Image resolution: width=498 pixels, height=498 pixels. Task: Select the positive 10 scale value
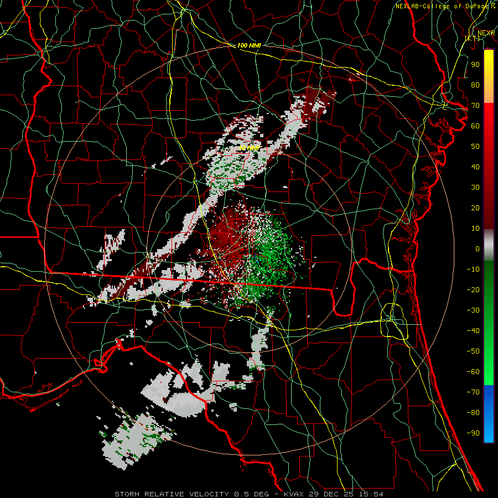[x=475, y=229]
